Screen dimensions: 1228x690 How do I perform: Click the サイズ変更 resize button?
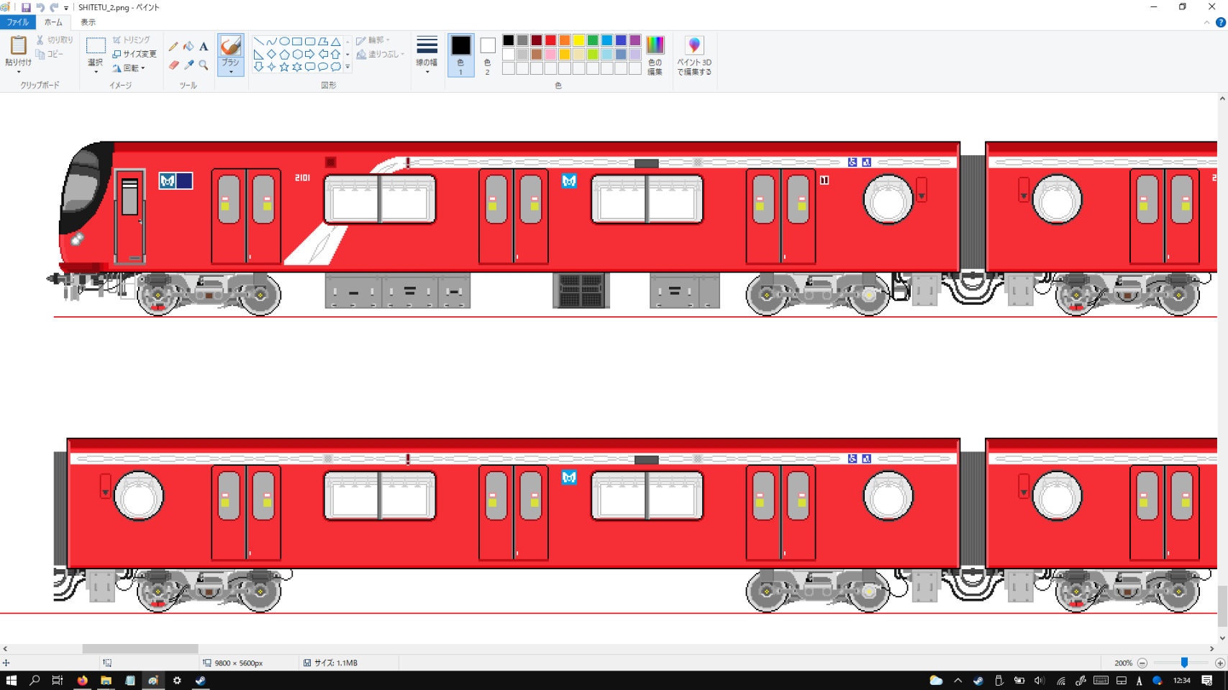135,54
